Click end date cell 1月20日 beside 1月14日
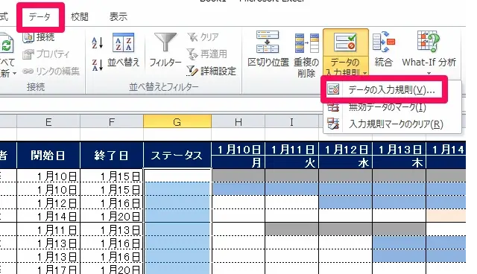Viewport: 477px width, 274px height. click(x=112, y=216)
